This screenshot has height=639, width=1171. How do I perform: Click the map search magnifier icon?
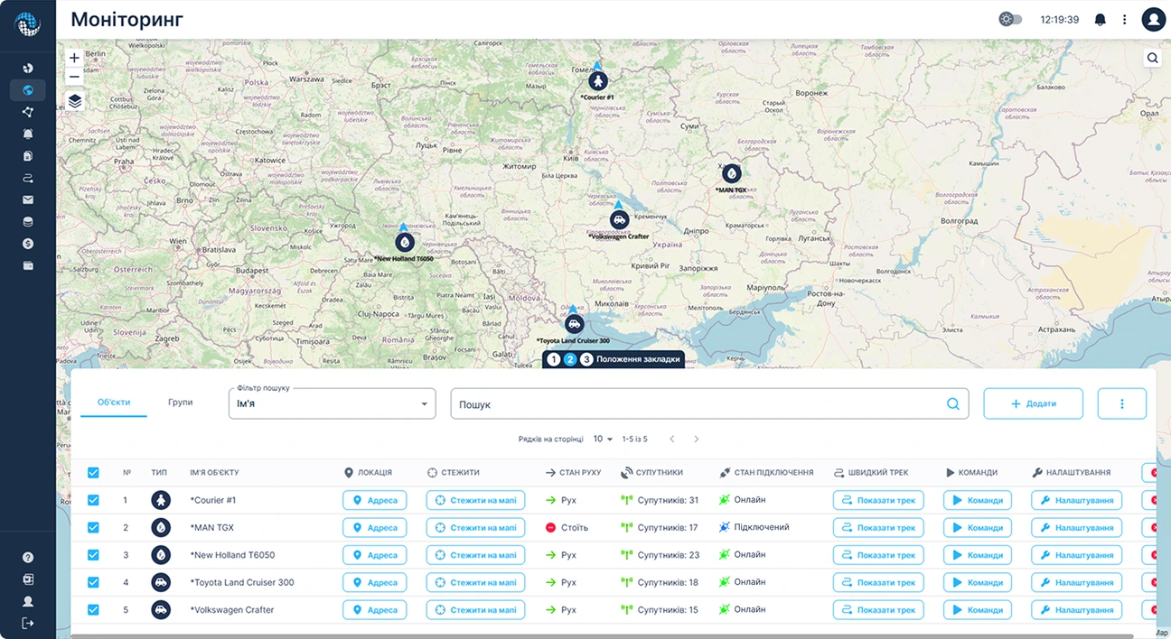pyautogui.click(x=1153, y=58)
